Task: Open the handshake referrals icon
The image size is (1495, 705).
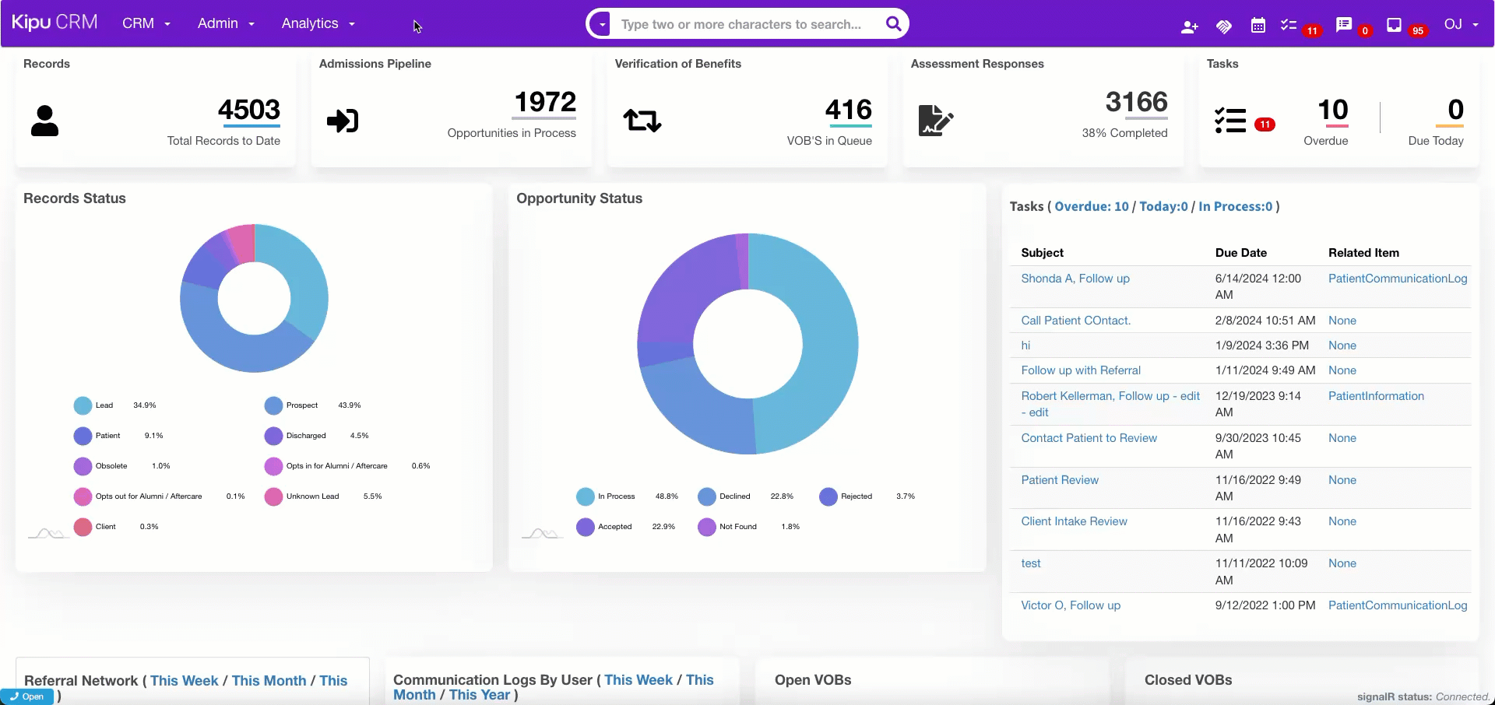Action: tap(1223, 26)
